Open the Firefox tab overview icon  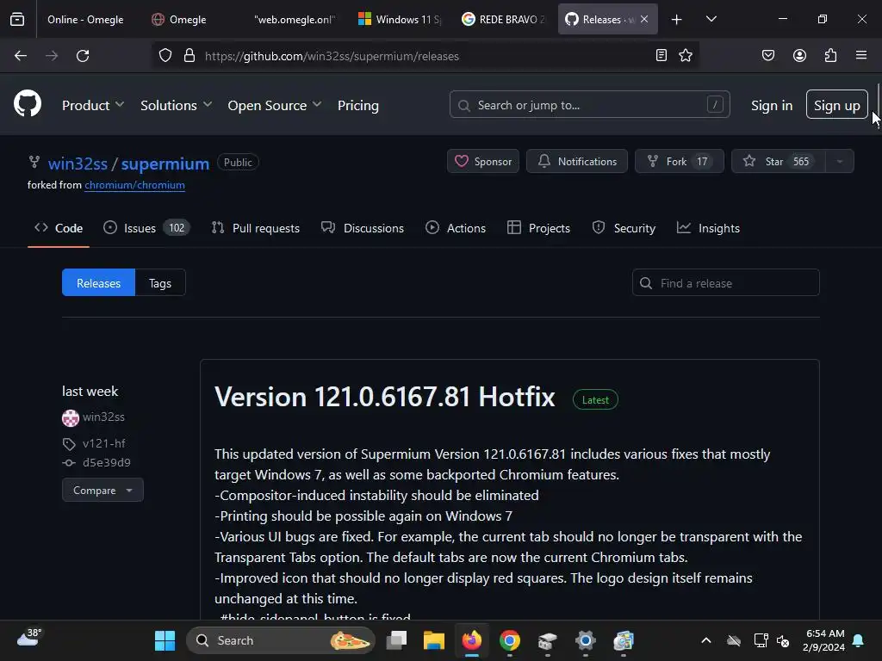pyautogui.click(x=17, y=19)
